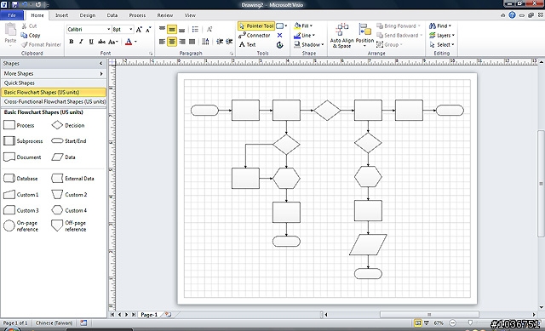The width and height of the screenshot is (545, 331).
Task: Switch to the Data tab
Action: pos(112,15)
